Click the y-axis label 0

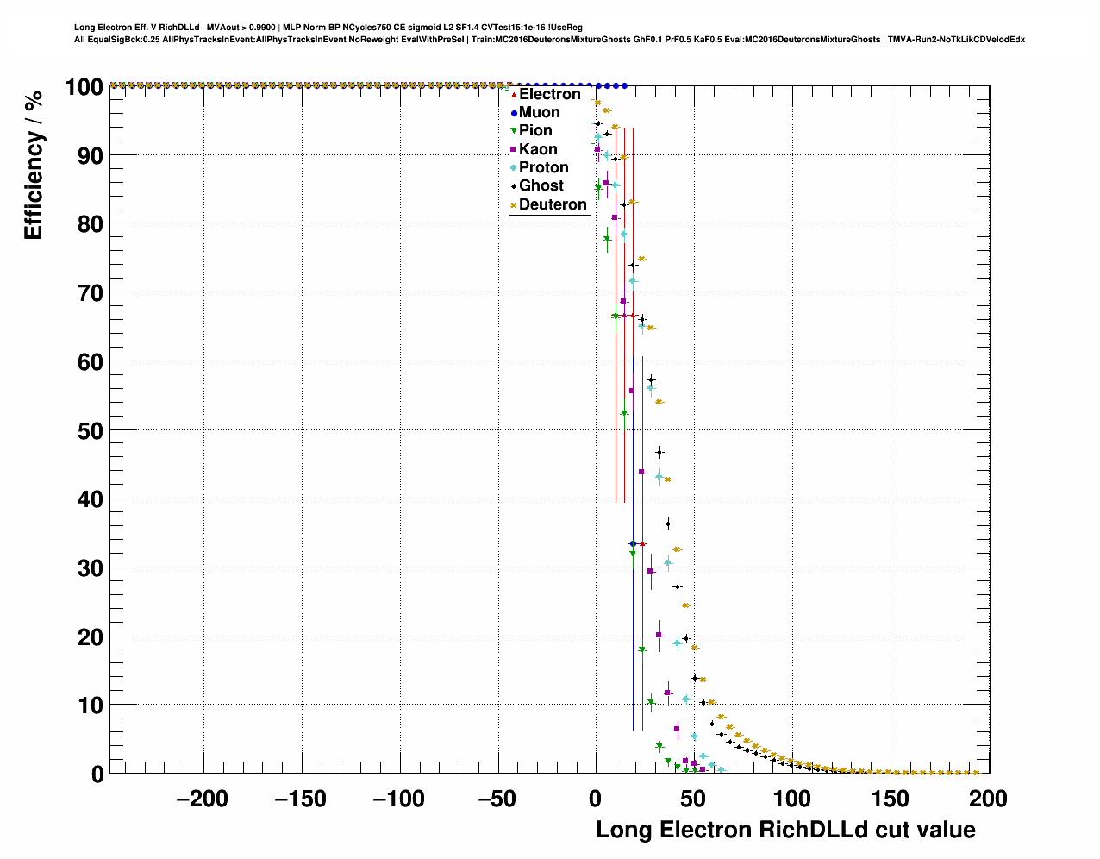click(97, 774)
